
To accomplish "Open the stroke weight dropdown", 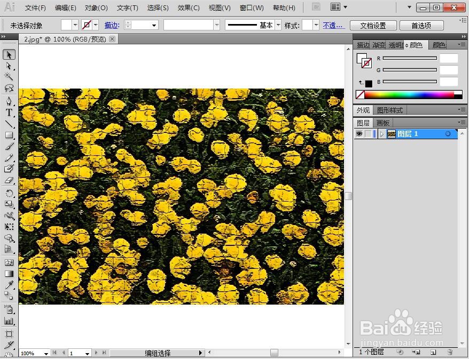I will click(x=154, y=26).
